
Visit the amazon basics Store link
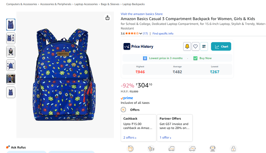click(x=142, y=14)
